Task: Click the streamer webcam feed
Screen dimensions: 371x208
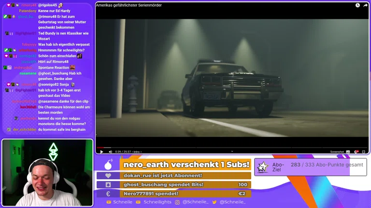Action: [x=47, y=173]
